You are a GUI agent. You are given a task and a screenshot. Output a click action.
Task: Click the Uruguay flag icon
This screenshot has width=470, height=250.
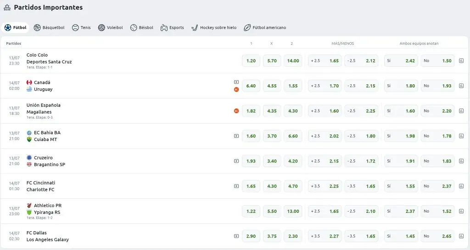pos(29,89)
